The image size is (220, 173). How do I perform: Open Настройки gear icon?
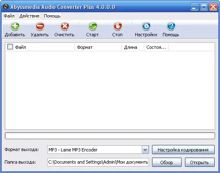pos(146,26)
